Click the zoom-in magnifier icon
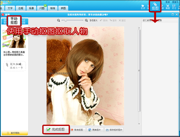This screenshot has height=137, width=180. [x=86, y=20]
